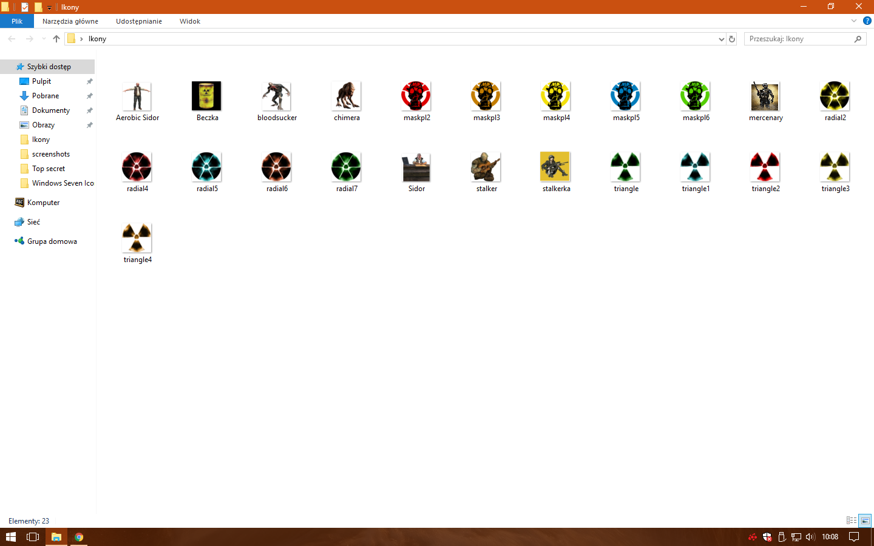Click the refresh button beside address bar
Viewport: 874px width, 546px height.
732,39
